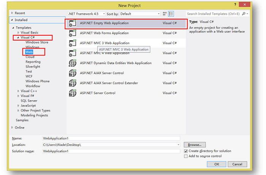Select ASP.NET Web Forms Application text

tap(104, 33)
